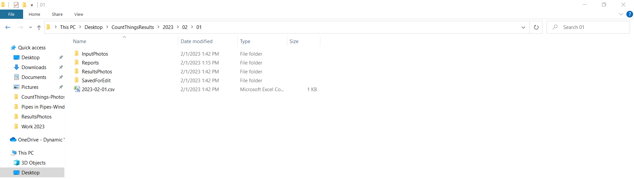Image resolution: width=634 pixels, height=179 pixels.
Task: Open the Help question mark icon
Action: [630, 14]
